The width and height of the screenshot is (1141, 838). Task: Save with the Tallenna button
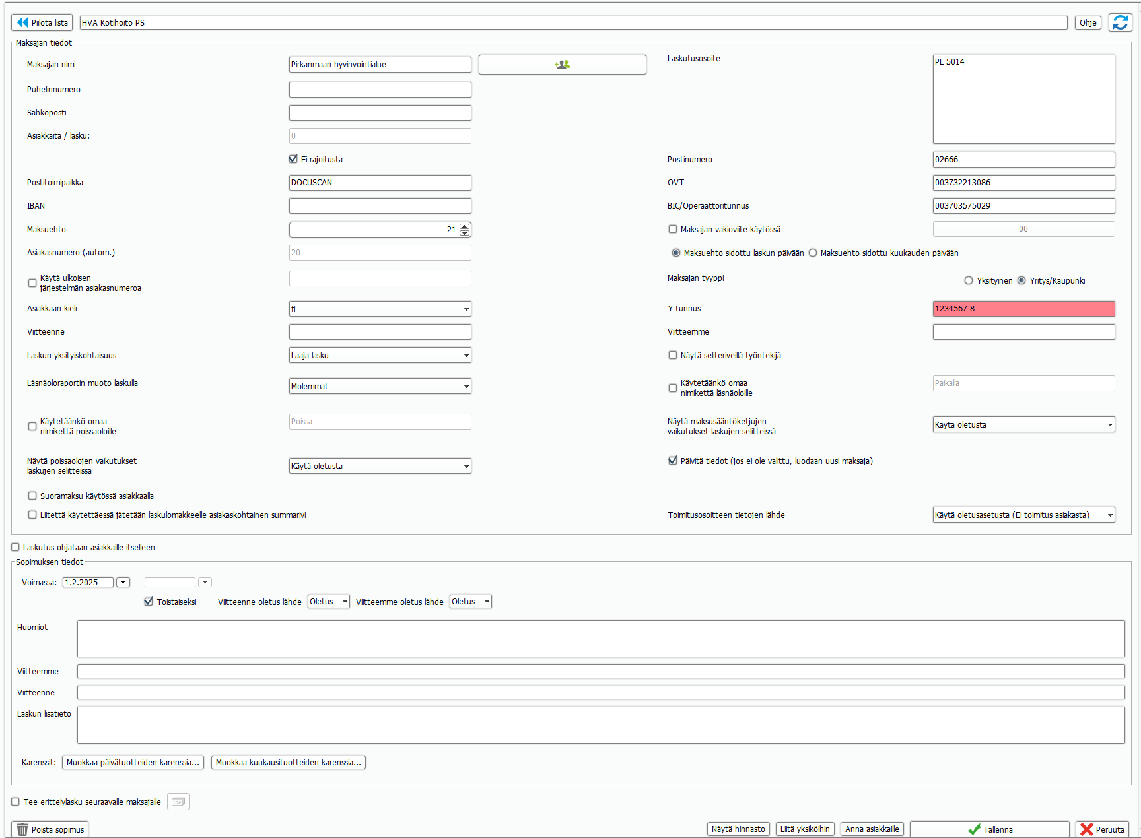pos(989,829)
